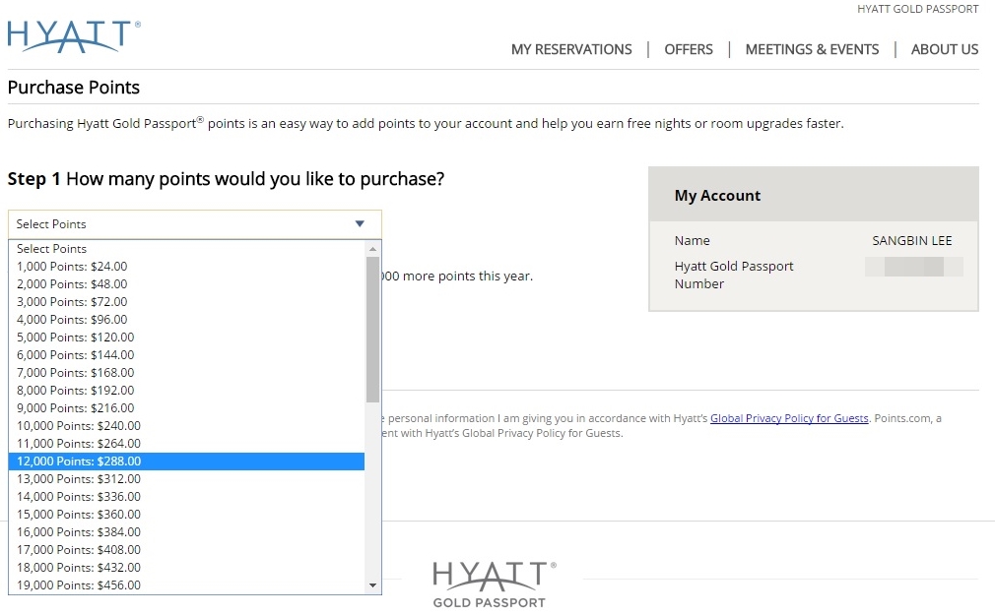The width and height of the screenshot is (995, 615).
Task: Select 5,000 Points: $120.00
Action: pyautogui.click(x=186, y=338)
